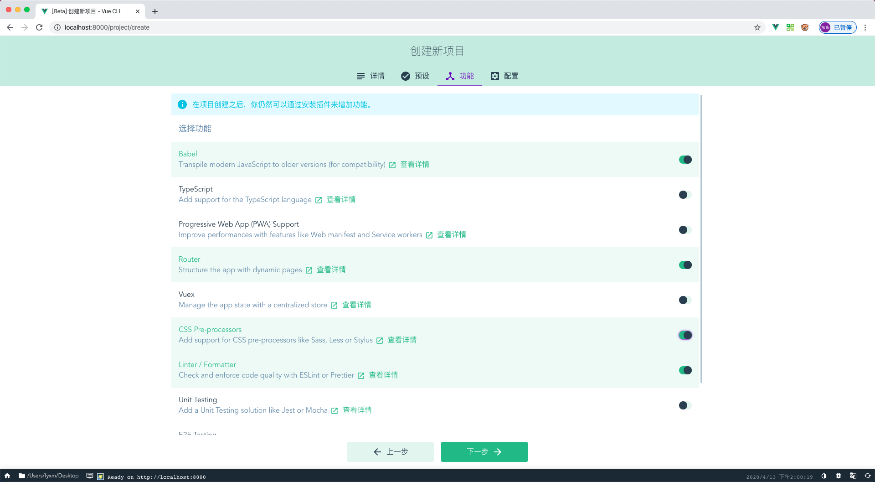Click external link icon in Vuex row
Image resolution: width=875 pixels, height=482 pixels.
click(x=334, y=306)
